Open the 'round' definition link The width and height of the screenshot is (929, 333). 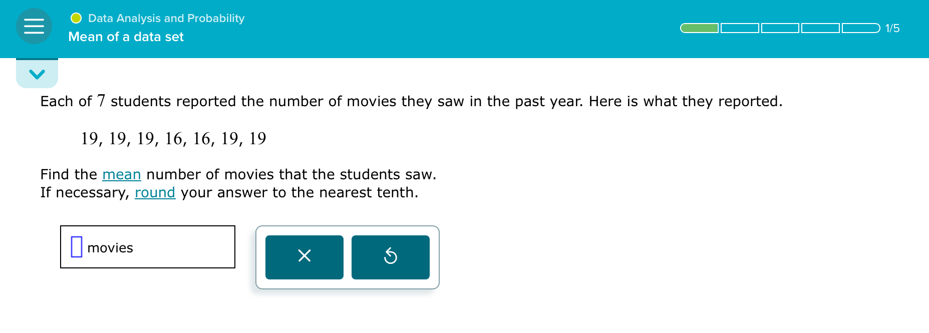tap(155, 192)
